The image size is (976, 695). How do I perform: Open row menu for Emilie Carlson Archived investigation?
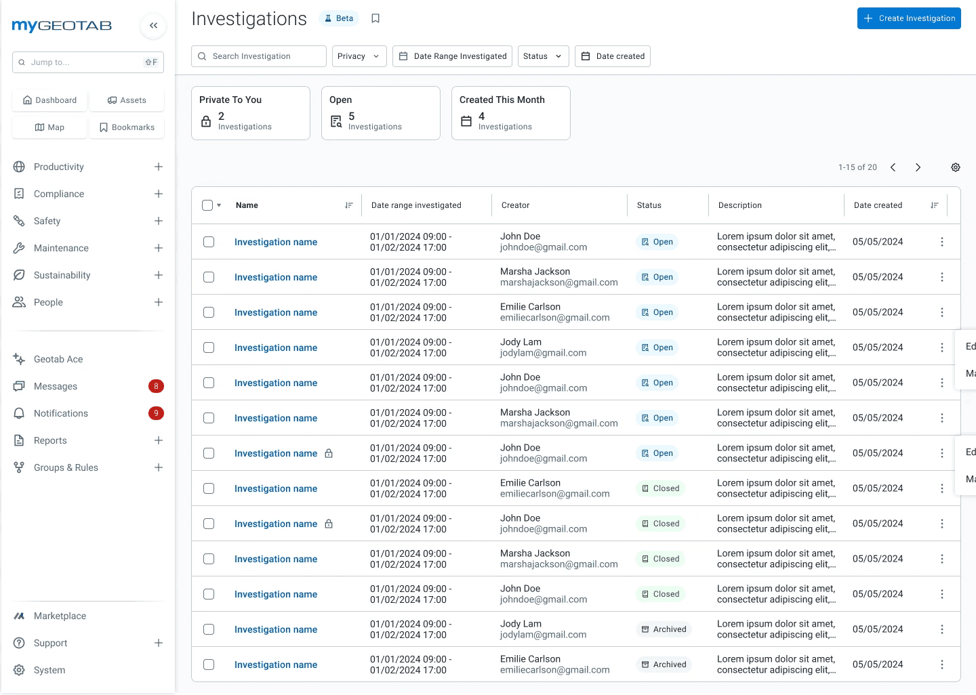[942, 665]
